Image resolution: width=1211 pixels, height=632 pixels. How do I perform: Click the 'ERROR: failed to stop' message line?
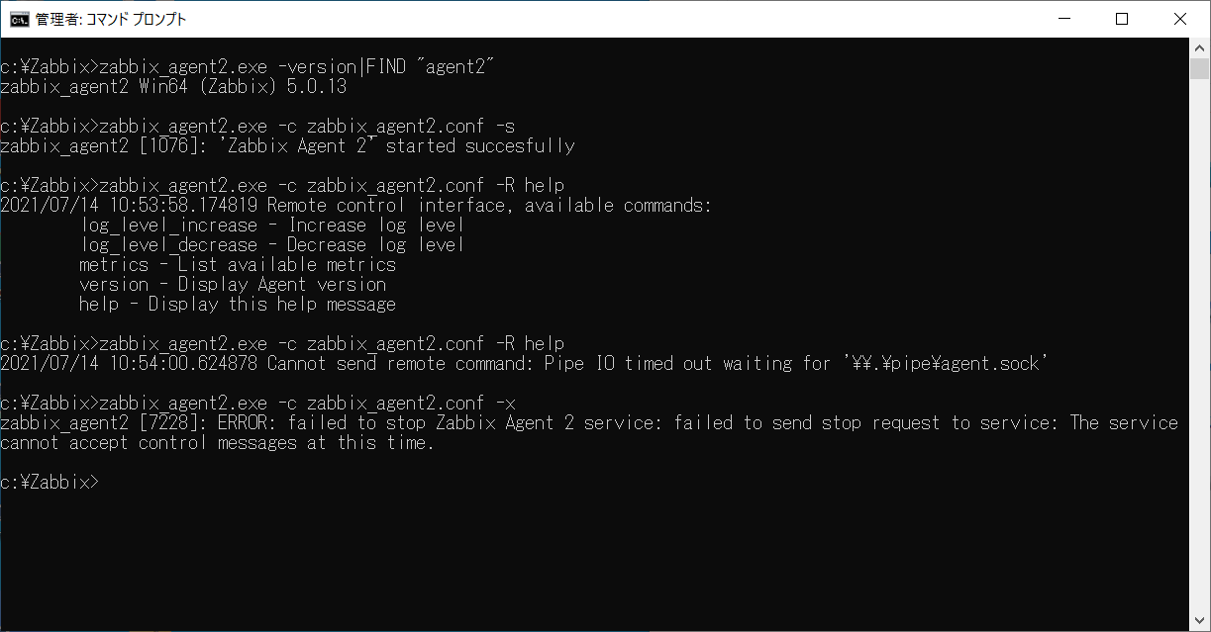(590, 432)
